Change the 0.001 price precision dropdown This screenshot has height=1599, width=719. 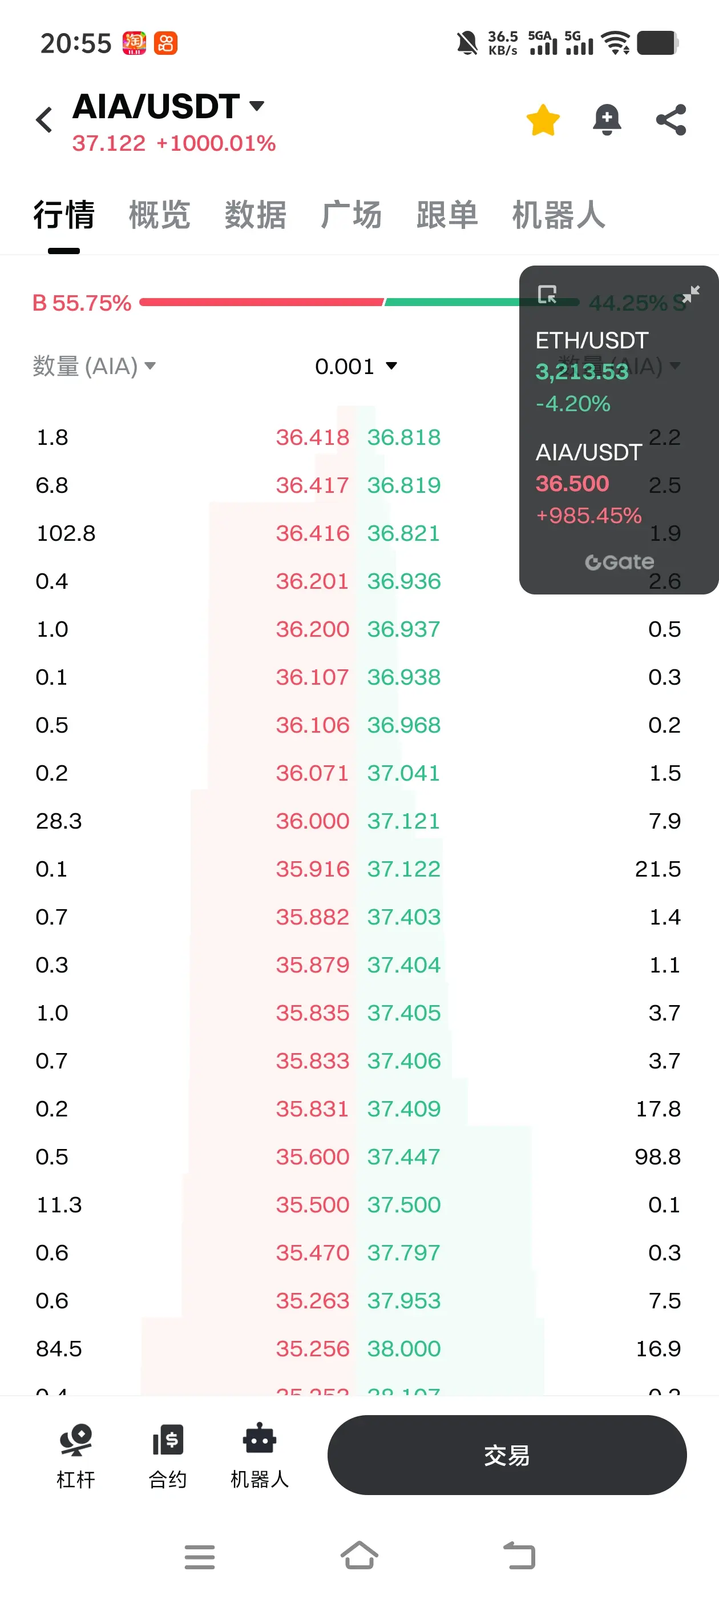coord(356,366)
